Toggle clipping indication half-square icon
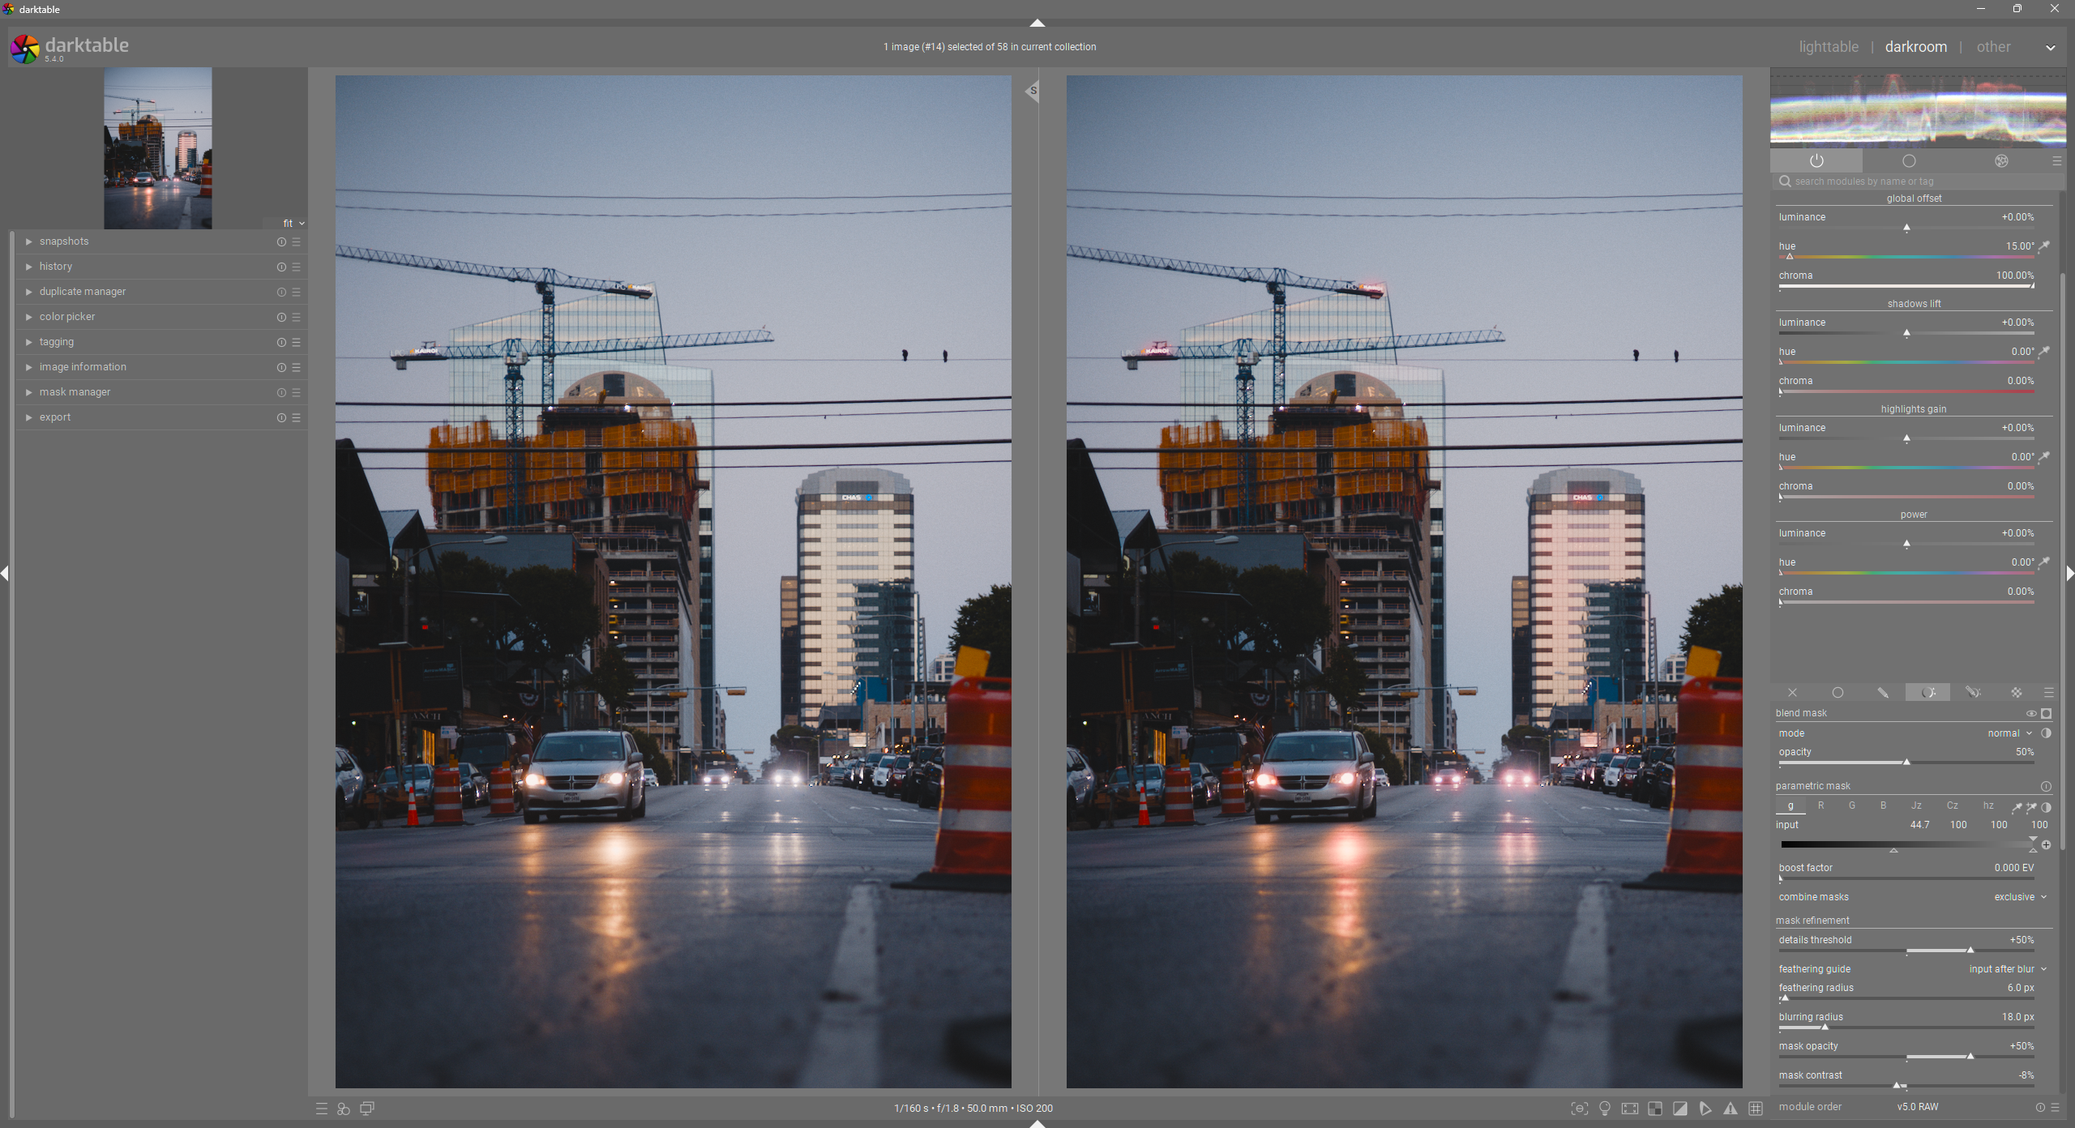Image resolution: width=2075 pixels, height=1128 pixels. [x=1680, y=1108]
